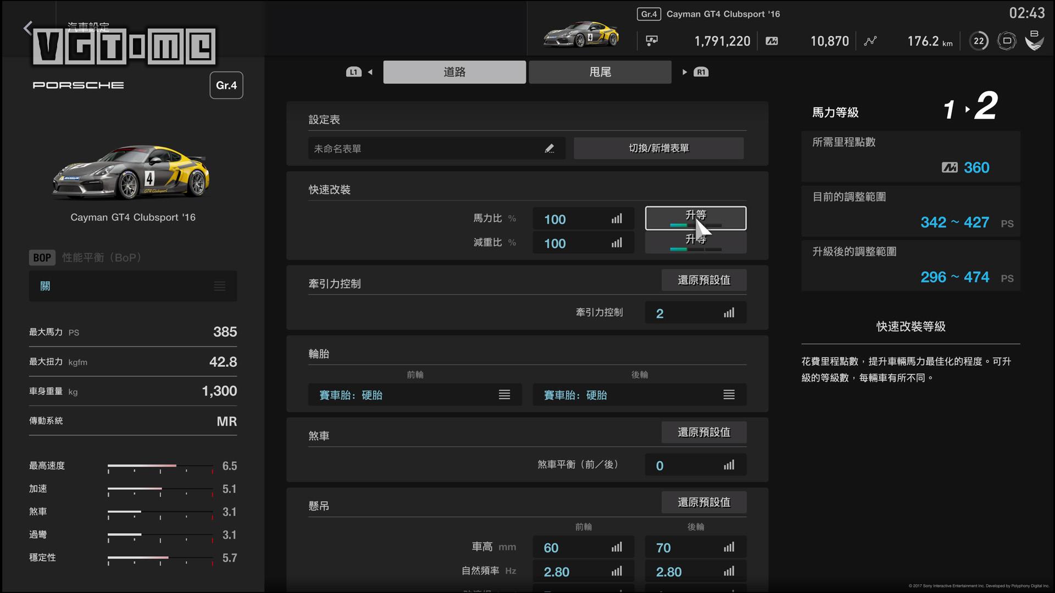This screenshot has width=1055, height=593.
Task: Click 最大扭力 value 42.8
Action: coord(223,361)
